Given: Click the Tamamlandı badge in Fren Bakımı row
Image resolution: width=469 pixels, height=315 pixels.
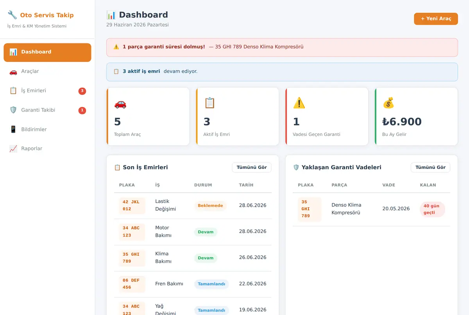Looking at the screenshot, I should point(211,284).
